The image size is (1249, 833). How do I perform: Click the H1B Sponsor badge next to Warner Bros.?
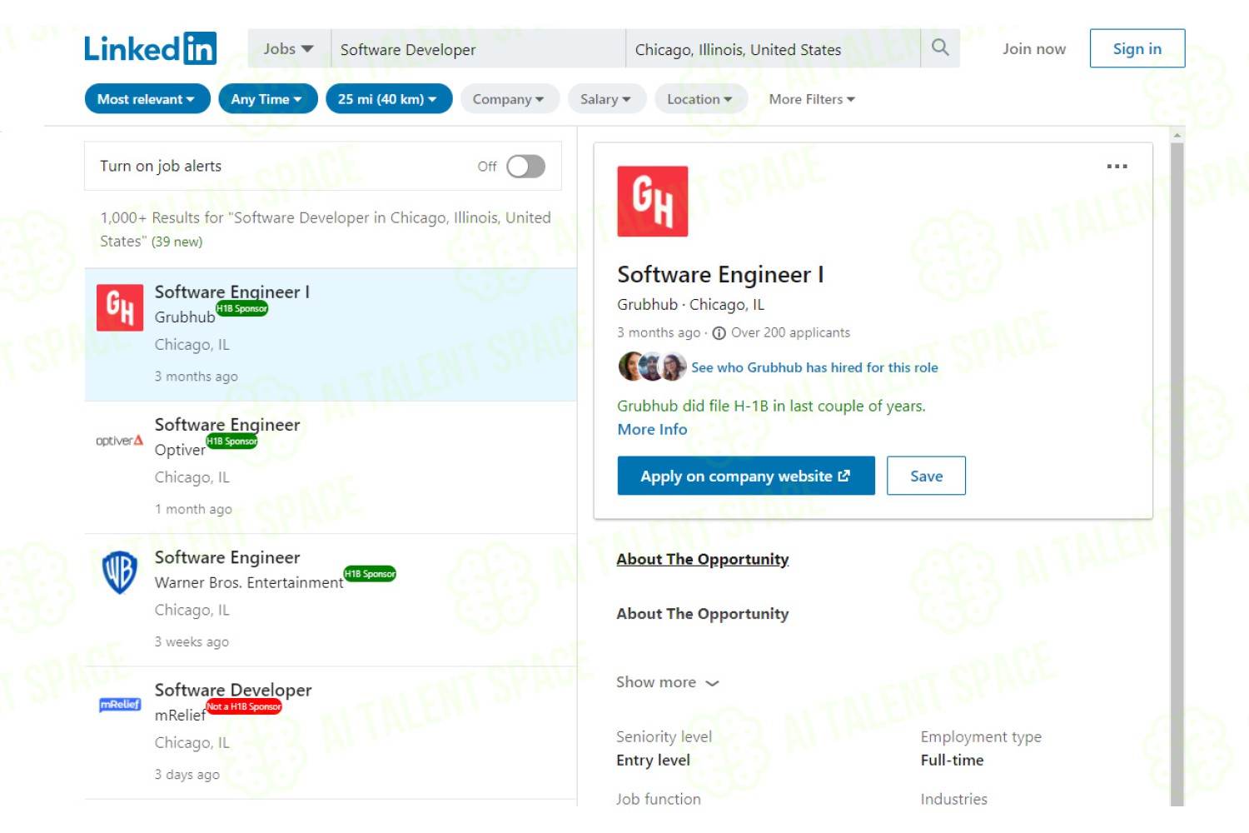[x=370, y=574]
